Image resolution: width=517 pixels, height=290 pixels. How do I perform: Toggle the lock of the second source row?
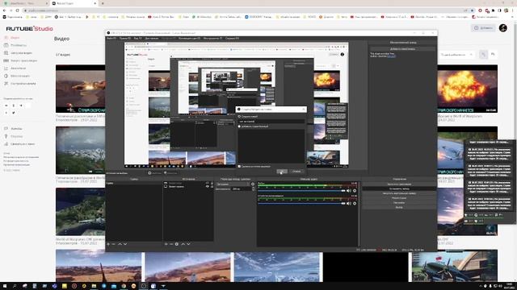(x=212, y=186)
